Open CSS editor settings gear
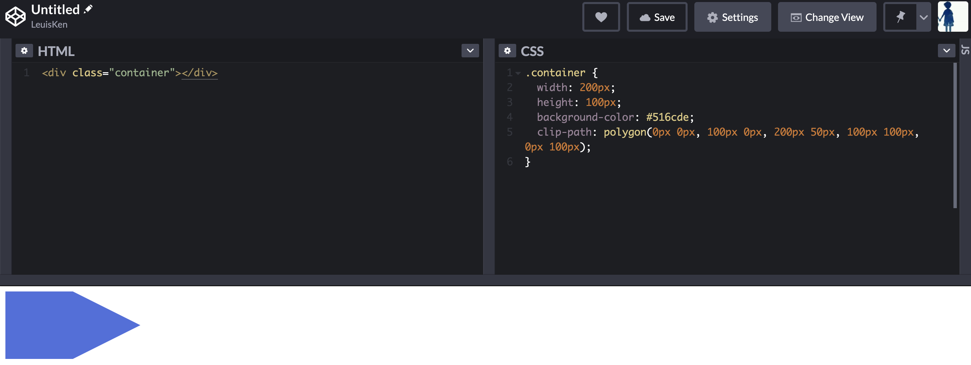The width and height of the screenshot is (971, 365). [x=507, y=51]
